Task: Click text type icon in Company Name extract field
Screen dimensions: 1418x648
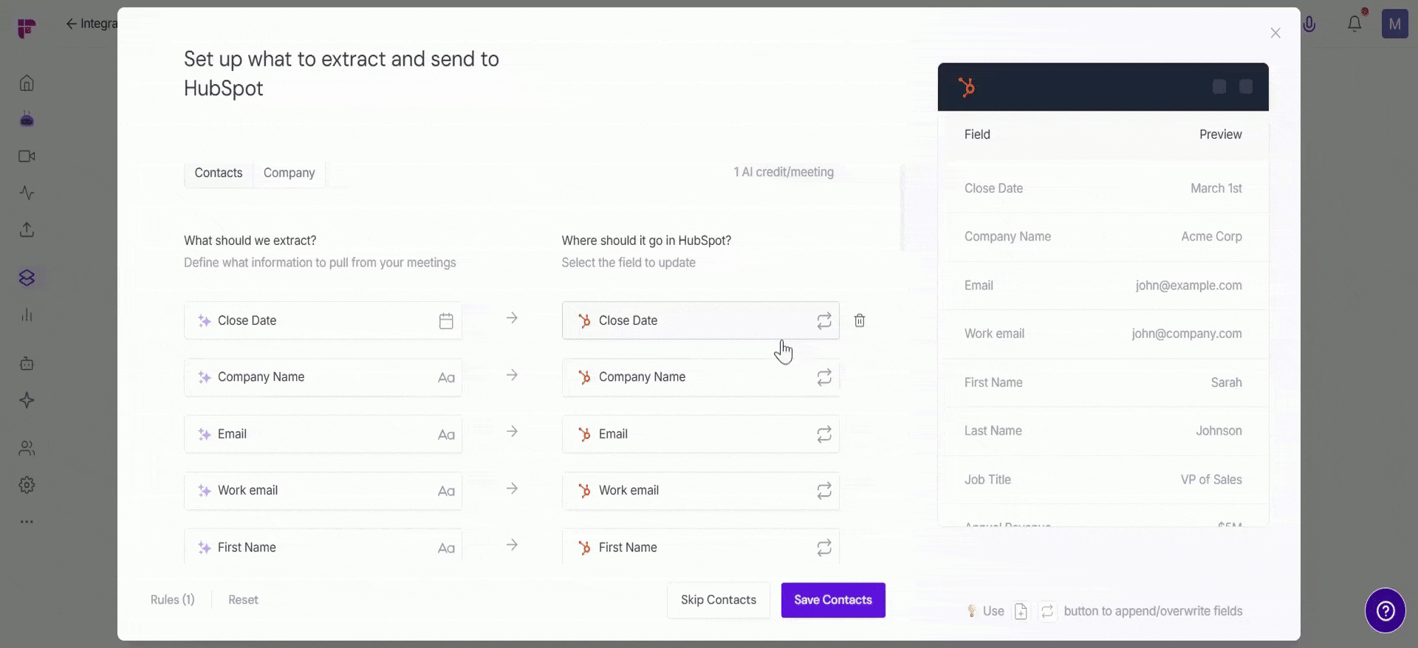Action: pyautogui.click(x=446, y=378)
